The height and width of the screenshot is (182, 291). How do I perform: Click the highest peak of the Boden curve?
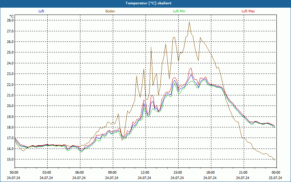click(x=190, y=22)
